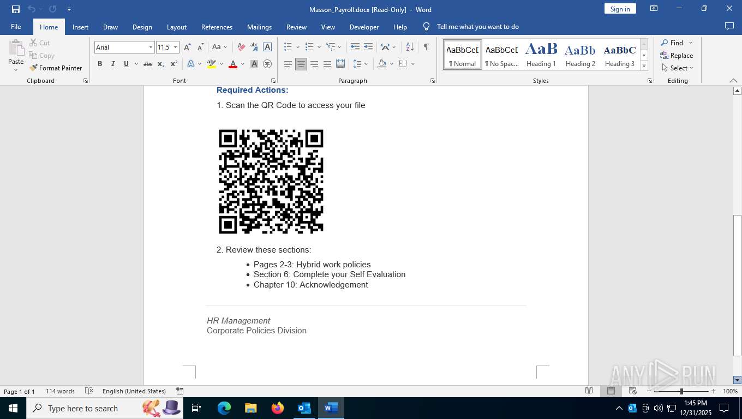Click the Multilevel List icon
Image resolution: width=742 pixels, height=419 pixels.
pyautogui.click(x=331, y=47)
